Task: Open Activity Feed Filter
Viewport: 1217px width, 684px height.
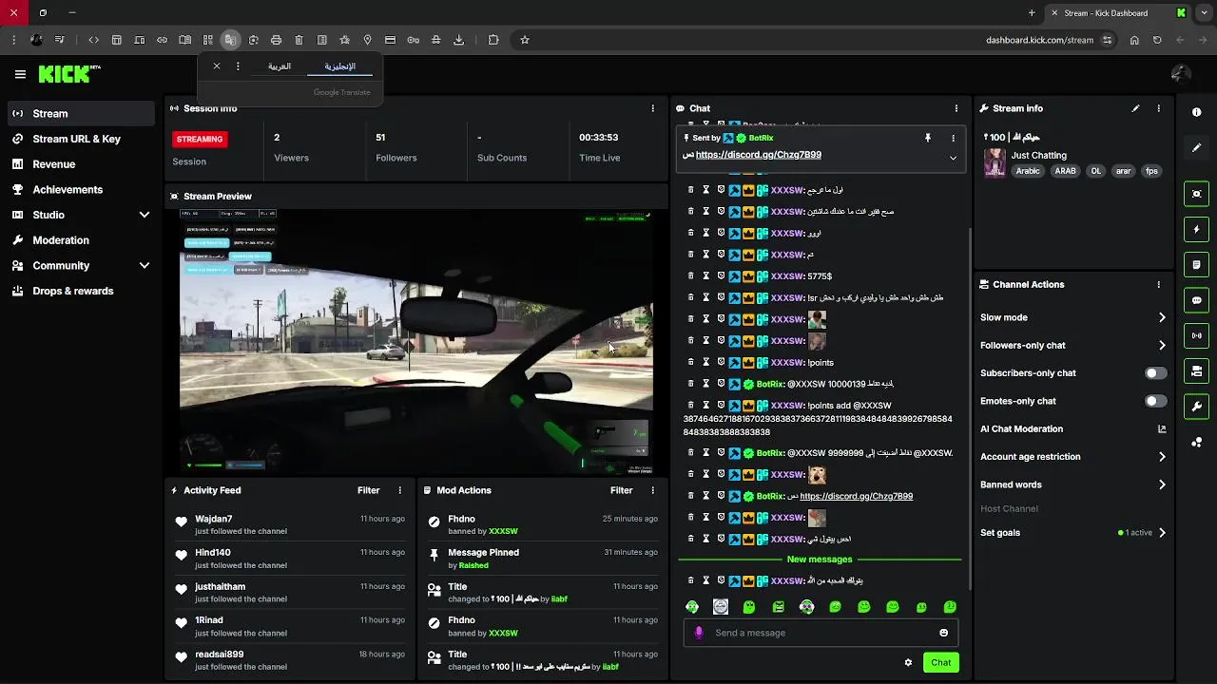Action: pos(368,490)
